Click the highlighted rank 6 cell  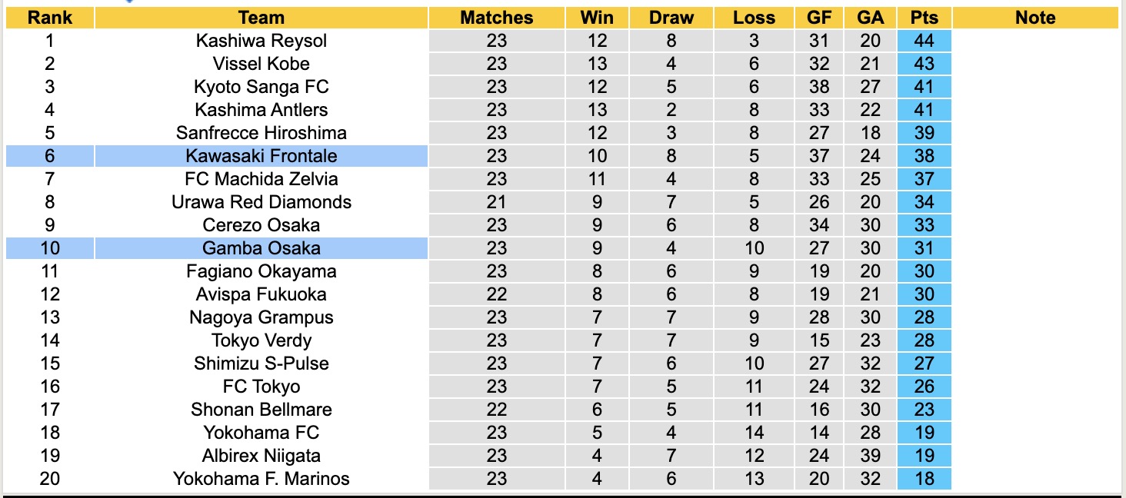[x=50, y=156]
